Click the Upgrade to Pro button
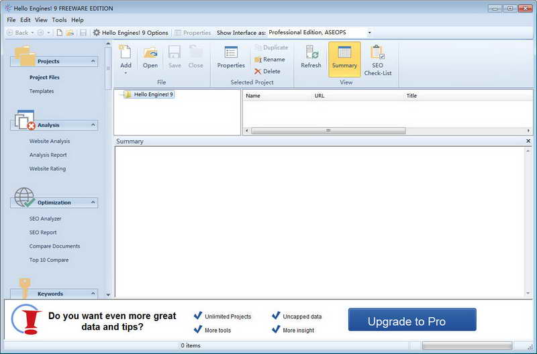Viewport: 537px width, 354px height. pyautogui.click(x=412, y=320)
